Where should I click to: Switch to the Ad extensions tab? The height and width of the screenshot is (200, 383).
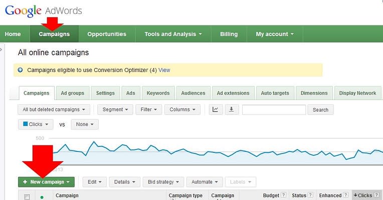(233, 93)
